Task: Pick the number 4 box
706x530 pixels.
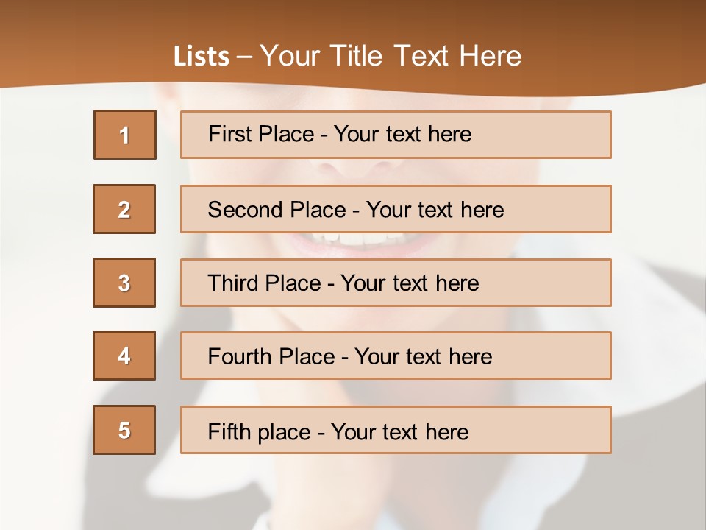Action: click(x=124, y=356)
